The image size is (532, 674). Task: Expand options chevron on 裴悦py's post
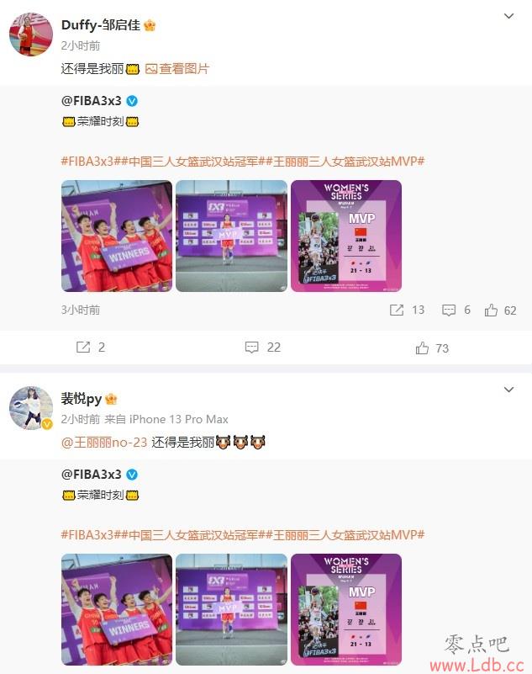[508, 390]
